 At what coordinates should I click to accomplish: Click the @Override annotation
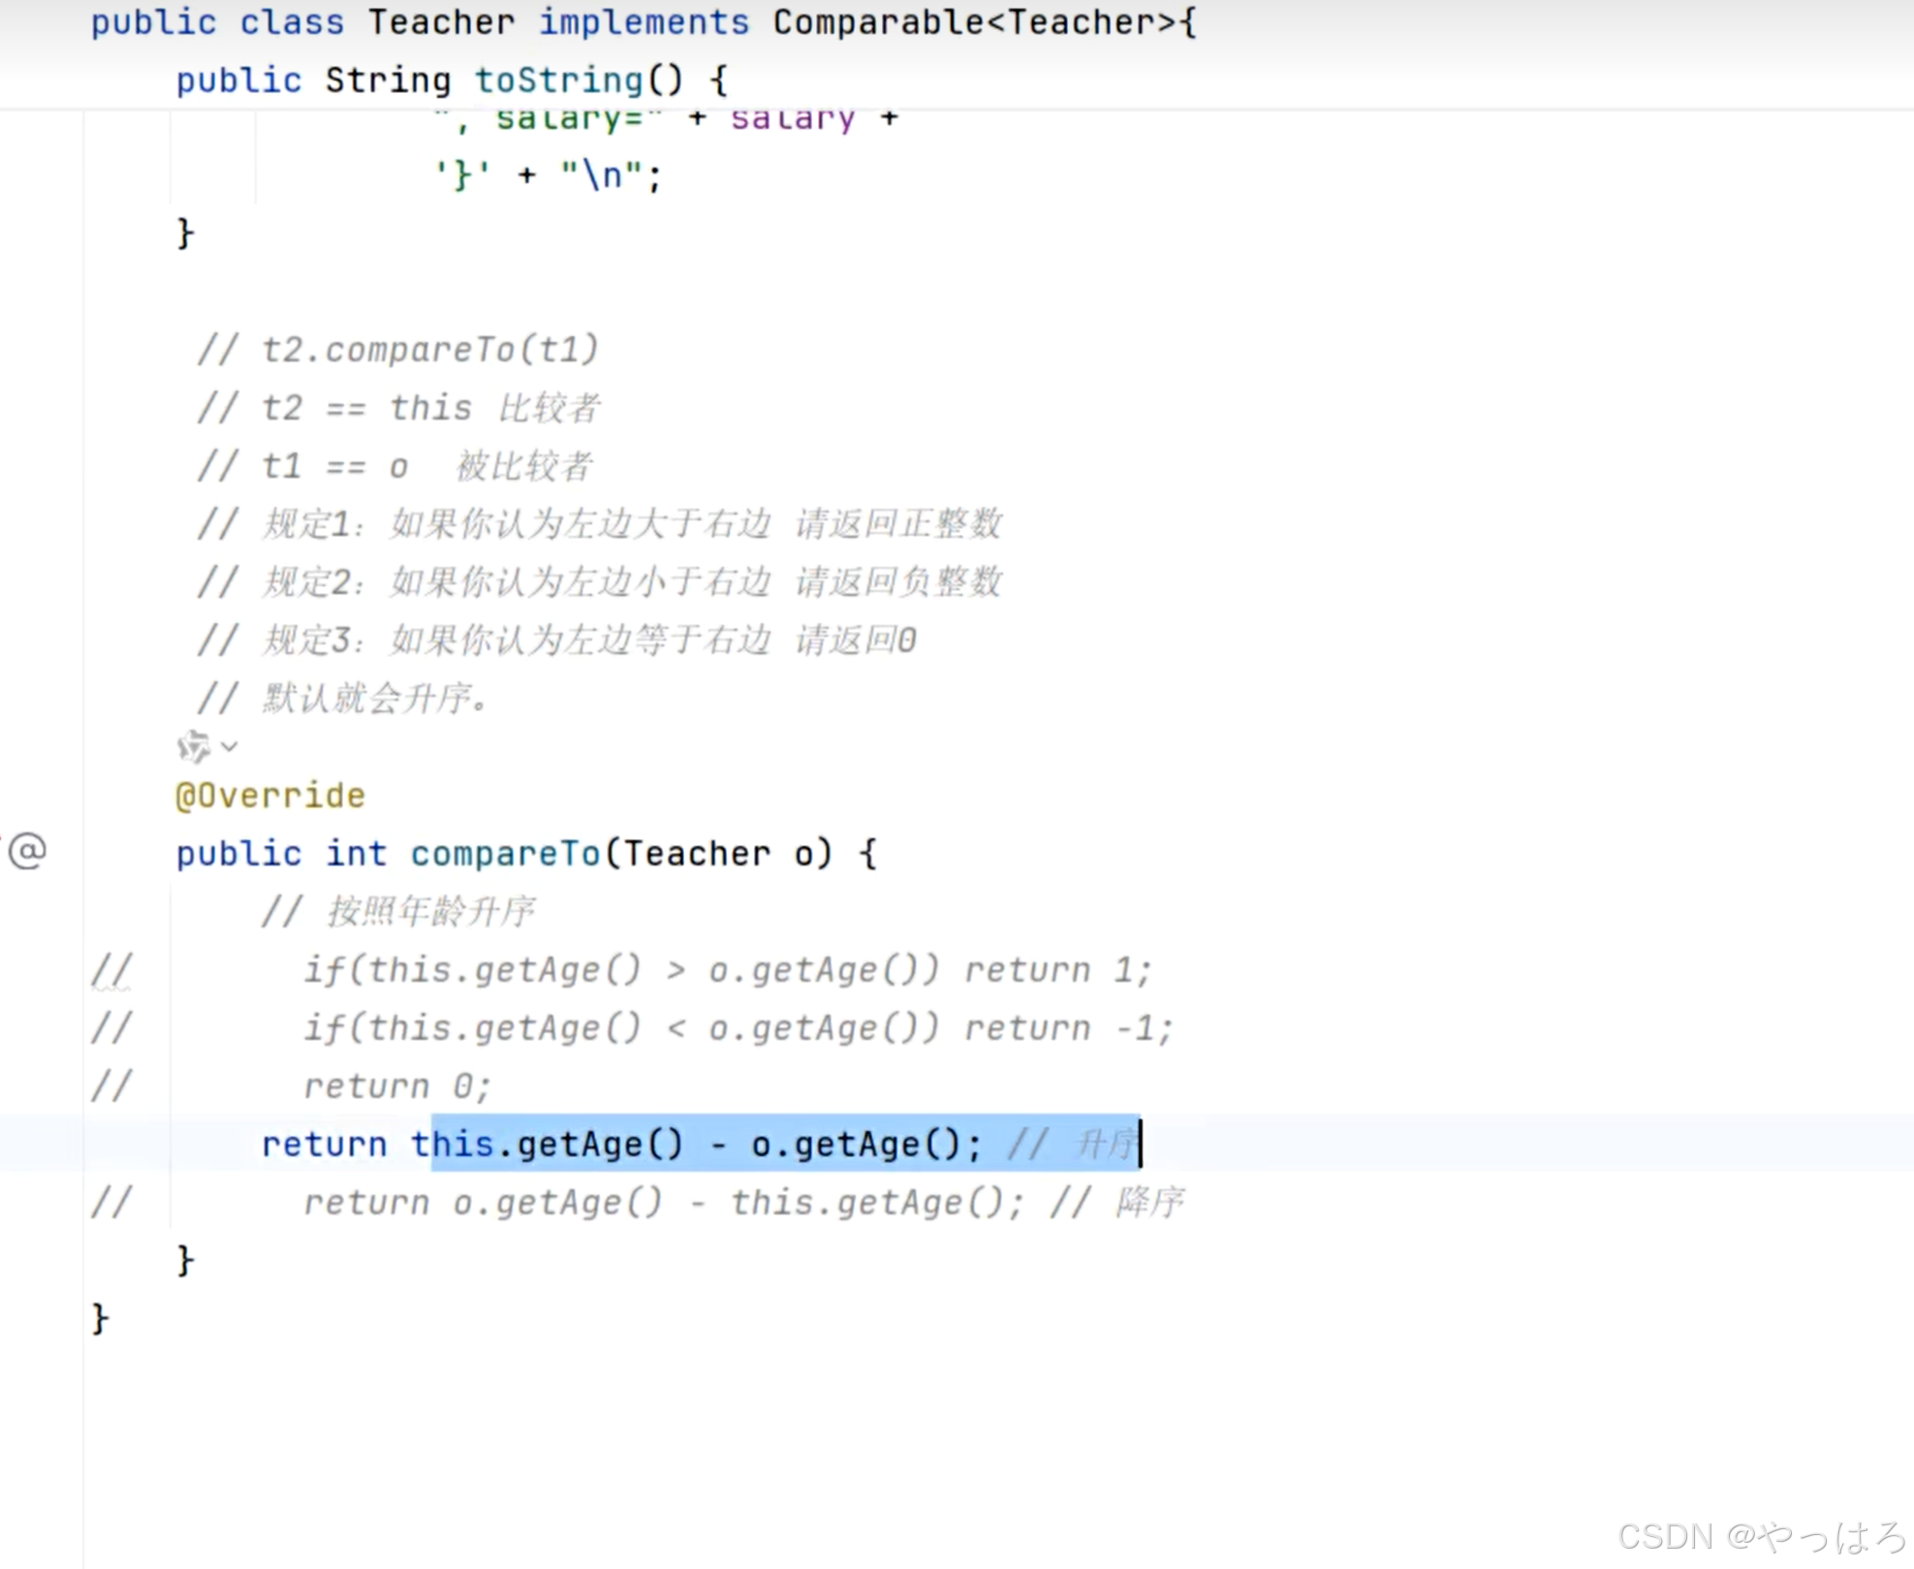270,796
